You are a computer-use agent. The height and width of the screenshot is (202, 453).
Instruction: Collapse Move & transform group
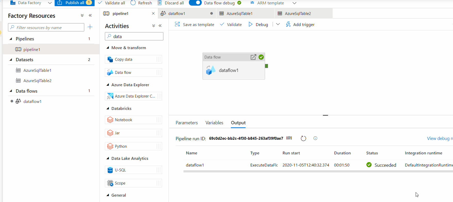click(108, 48)
